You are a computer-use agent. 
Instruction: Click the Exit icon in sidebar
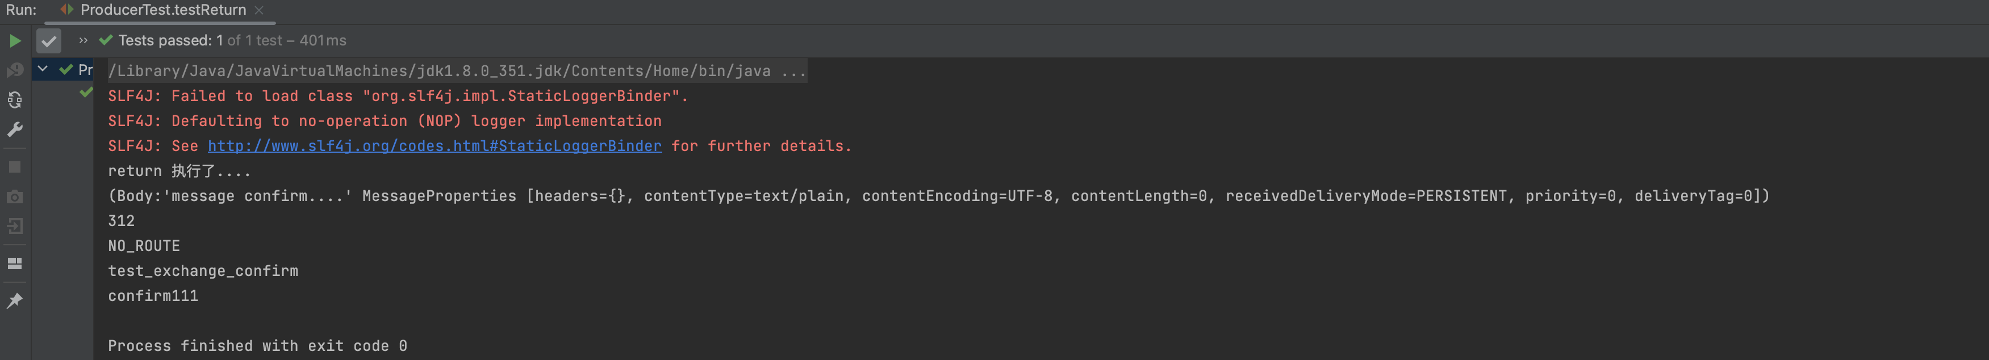click(15, 227)
